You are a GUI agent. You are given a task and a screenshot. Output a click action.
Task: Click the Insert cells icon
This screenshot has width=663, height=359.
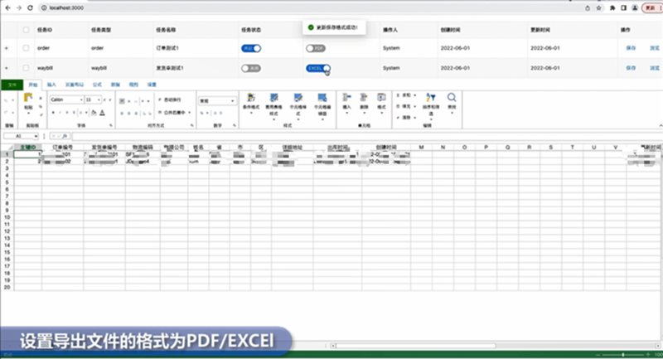click(x=346, y=98)
